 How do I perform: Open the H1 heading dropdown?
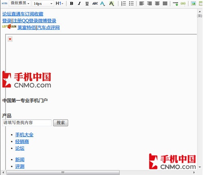click(59, 3)
